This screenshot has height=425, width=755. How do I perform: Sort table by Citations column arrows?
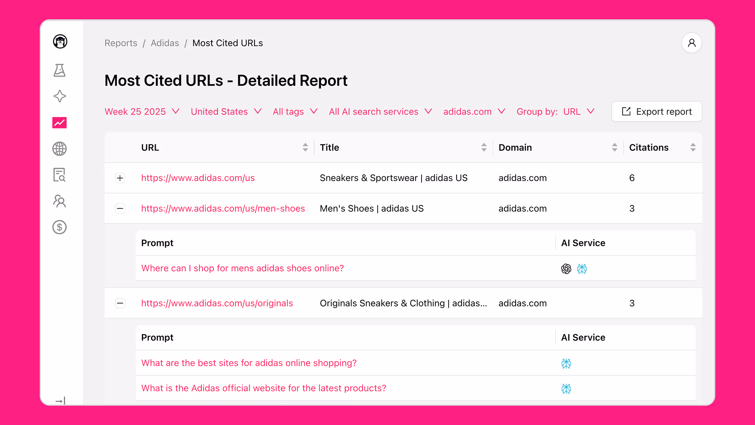point(693,148)
